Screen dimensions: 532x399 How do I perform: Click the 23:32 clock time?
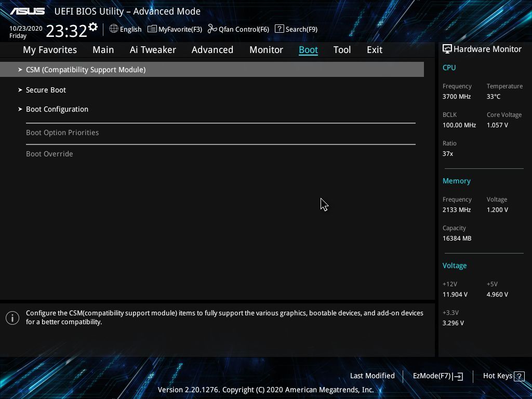66,31
